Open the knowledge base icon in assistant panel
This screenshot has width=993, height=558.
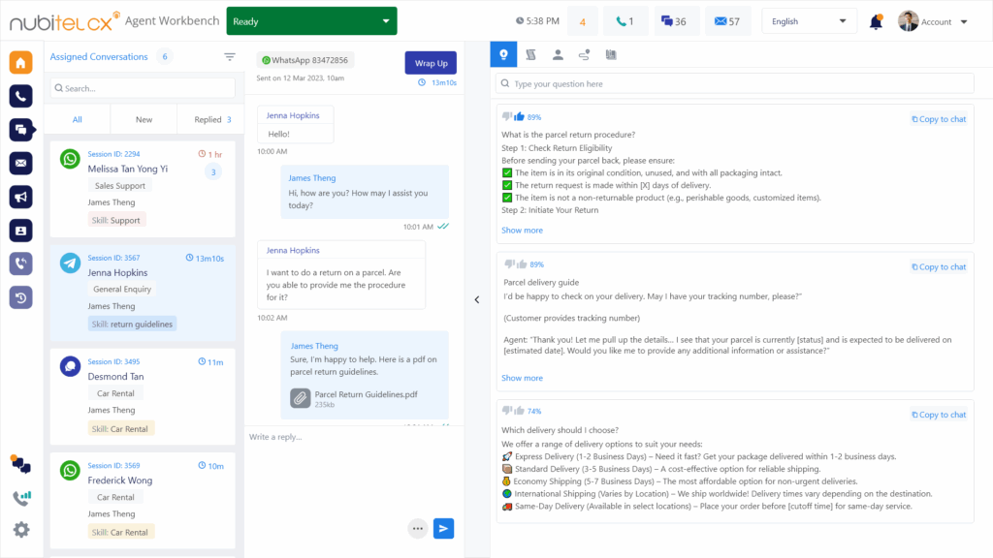click(611, 54)
